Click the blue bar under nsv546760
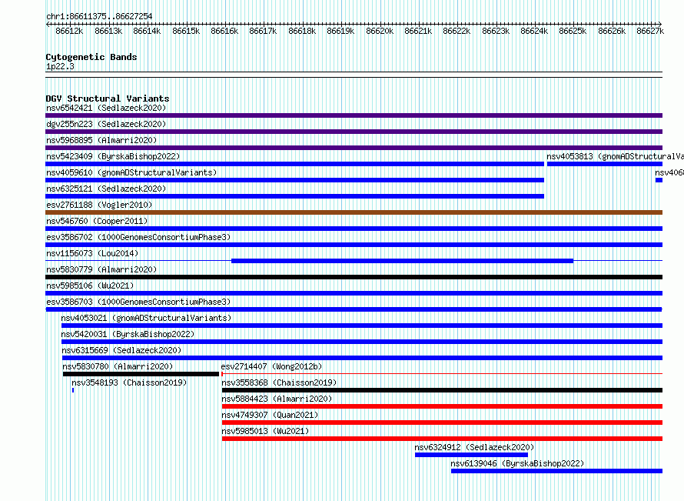Viewport: 684px width, 501px height. point(354,229)
